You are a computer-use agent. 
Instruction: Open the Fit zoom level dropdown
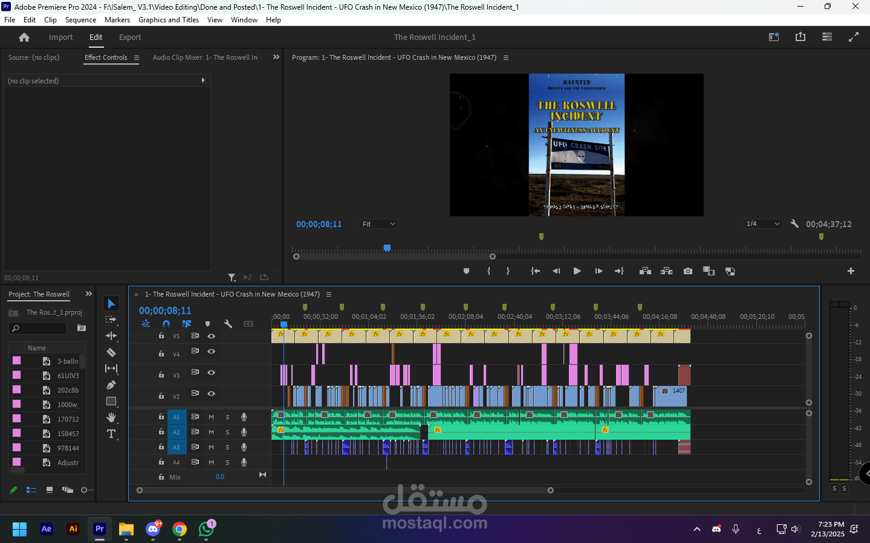pyautogui.click(x=378, y=224)
